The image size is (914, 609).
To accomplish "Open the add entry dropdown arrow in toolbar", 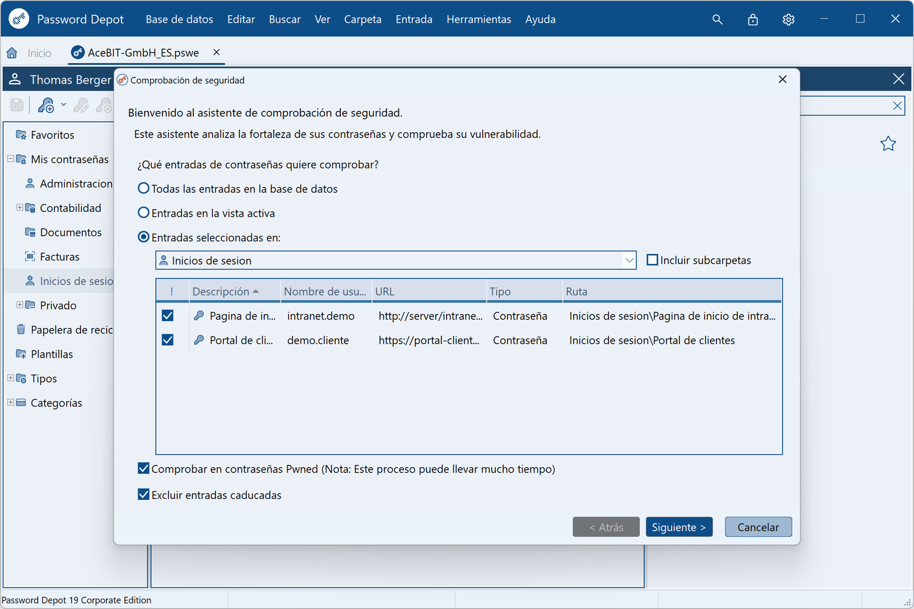I will (x=63, y=105).
